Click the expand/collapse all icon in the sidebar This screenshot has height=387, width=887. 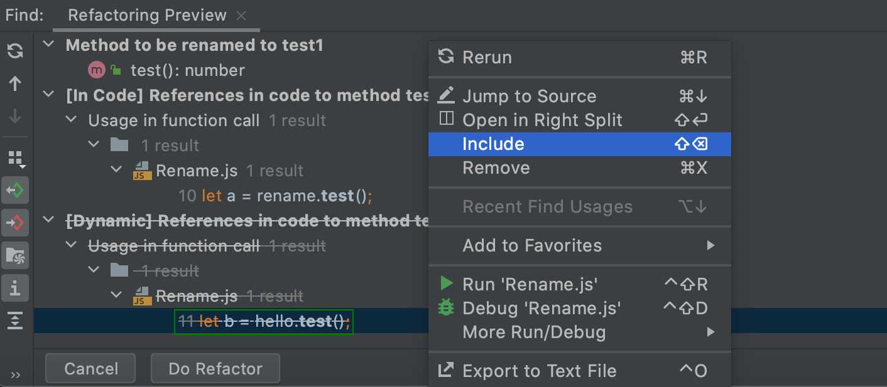click(x=14, y=321)
